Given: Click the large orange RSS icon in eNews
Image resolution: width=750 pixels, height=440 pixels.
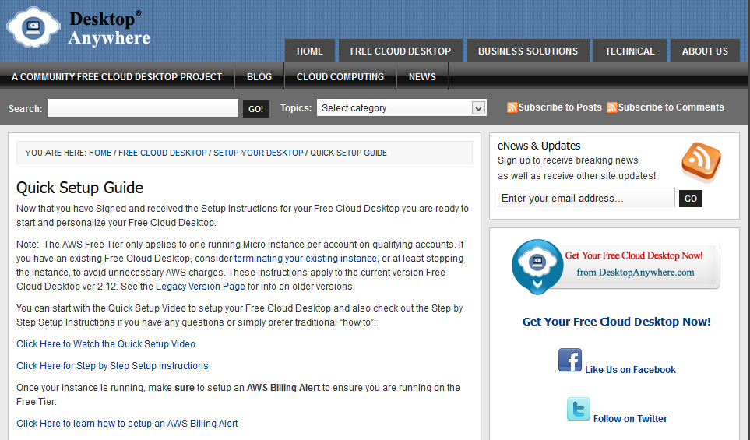Looking at the screenshot, I should coord(701,162).
